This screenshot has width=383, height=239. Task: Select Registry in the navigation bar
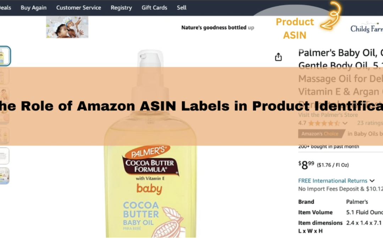click(x=121, y=8)
